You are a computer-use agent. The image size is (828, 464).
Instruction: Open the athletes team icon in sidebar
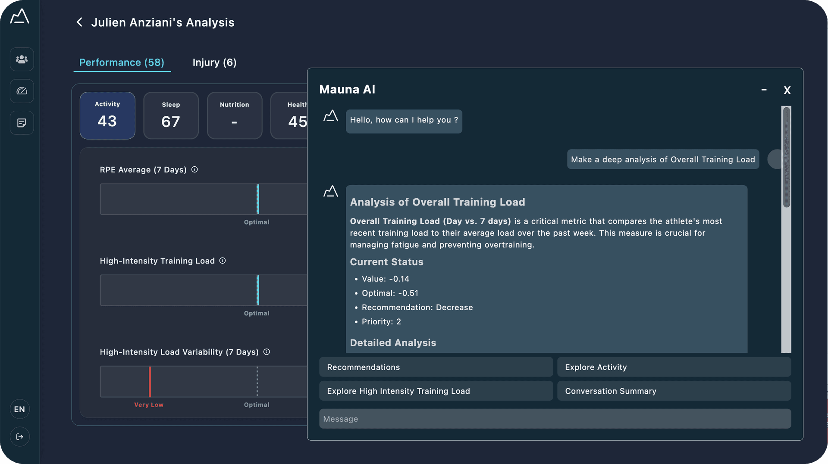click(22, 59)
